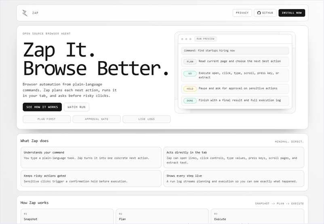Viewport: 324px width, 224px height.
Task: Click the GitHub octocat icon
Action: point(259,13)
